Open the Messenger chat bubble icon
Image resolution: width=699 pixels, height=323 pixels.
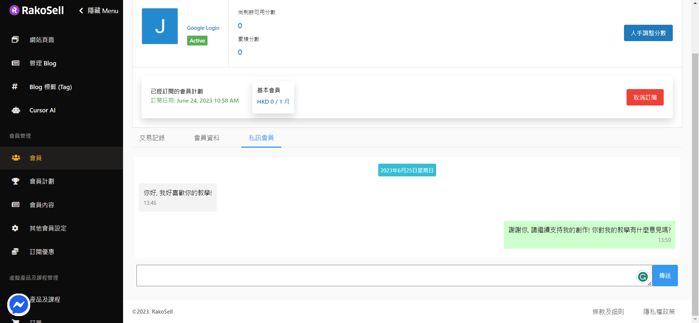tap(19, 304)
